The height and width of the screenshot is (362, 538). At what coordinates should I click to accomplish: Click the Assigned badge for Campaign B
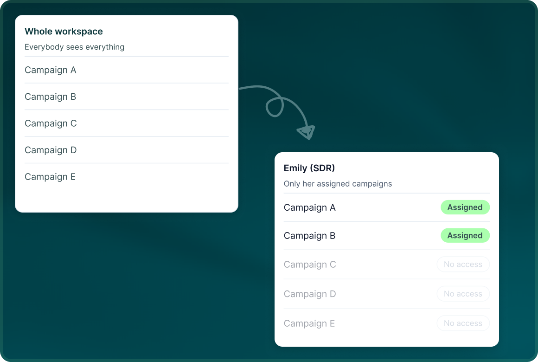click(x=465, y=236)
